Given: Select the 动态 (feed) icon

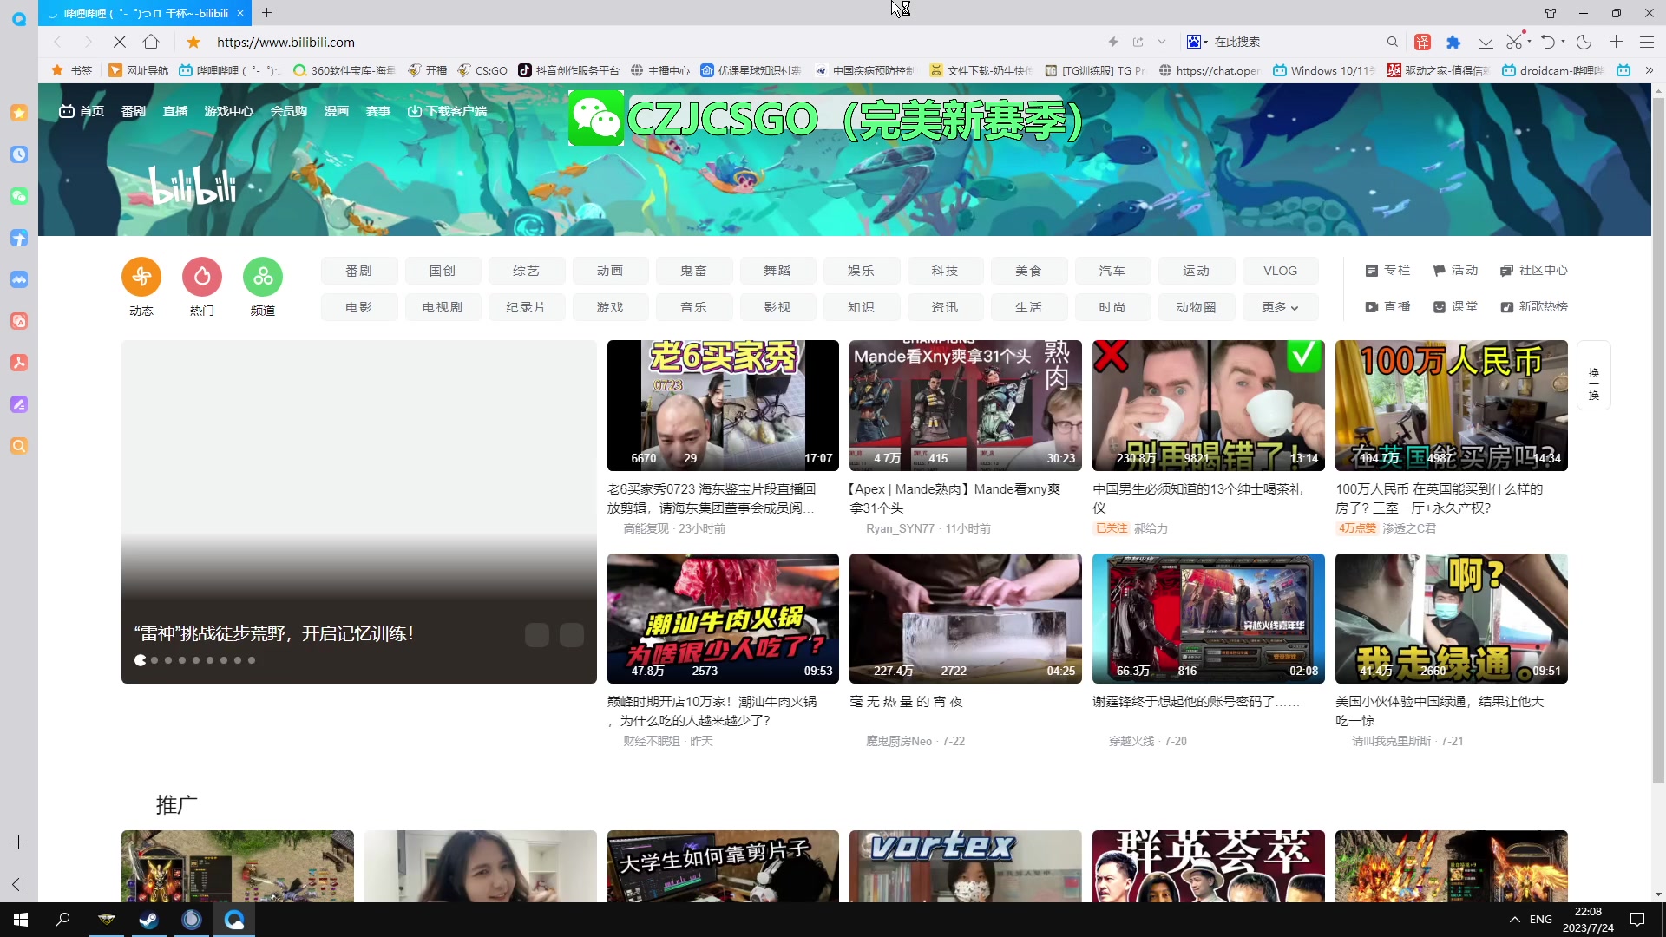Looking at the screenshot, I should pyautogui.click(x=141, y=277).
